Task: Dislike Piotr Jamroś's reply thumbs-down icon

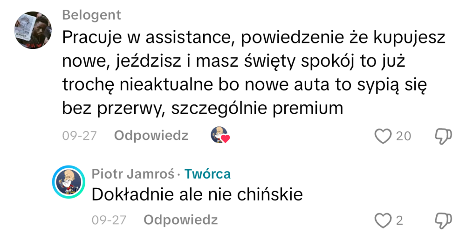Action: point(443,220)
